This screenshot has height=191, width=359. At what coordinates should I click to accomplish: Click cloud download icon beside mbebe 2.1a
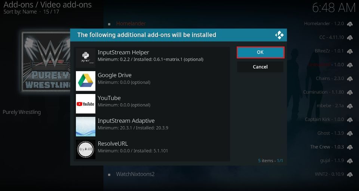click(350, 106)
